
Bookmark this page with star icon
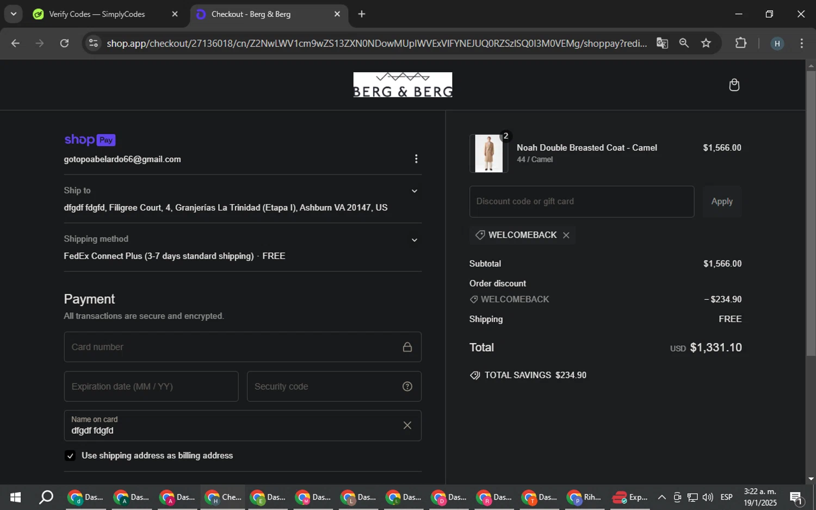click(x=706, y=43)
